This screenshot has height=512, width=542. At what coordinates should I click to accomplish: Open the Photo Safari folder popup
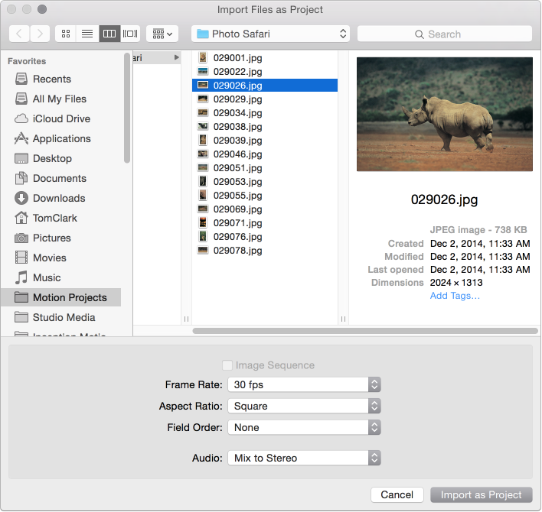point(271,34)
